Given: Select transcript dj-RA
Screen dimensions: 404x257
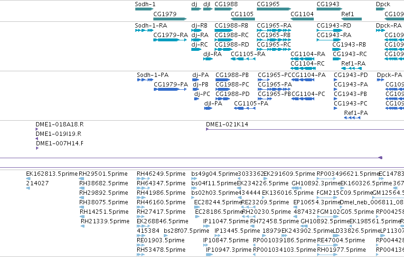Looking at the screenshot, I should 197,40.
